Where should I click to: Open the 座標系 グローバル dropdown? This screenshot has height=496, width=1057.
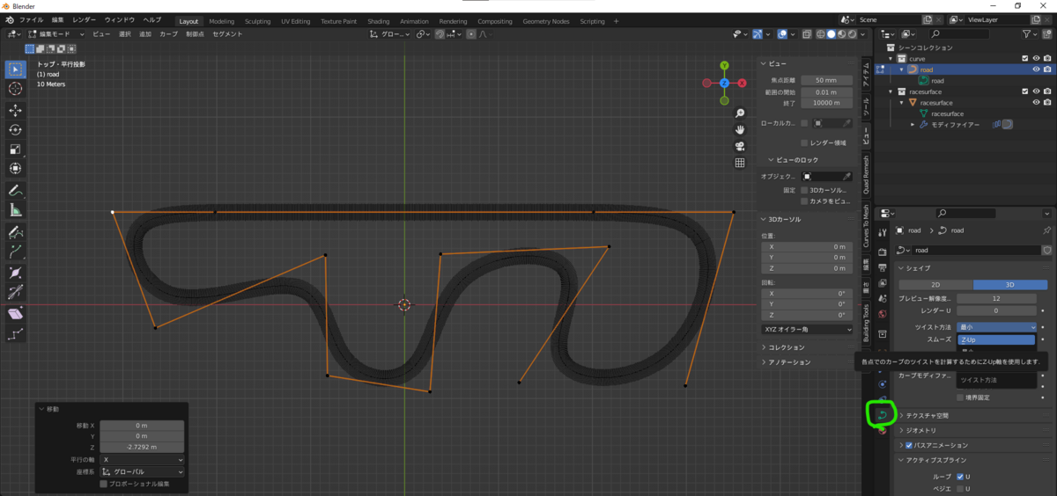tap(142, 471)
